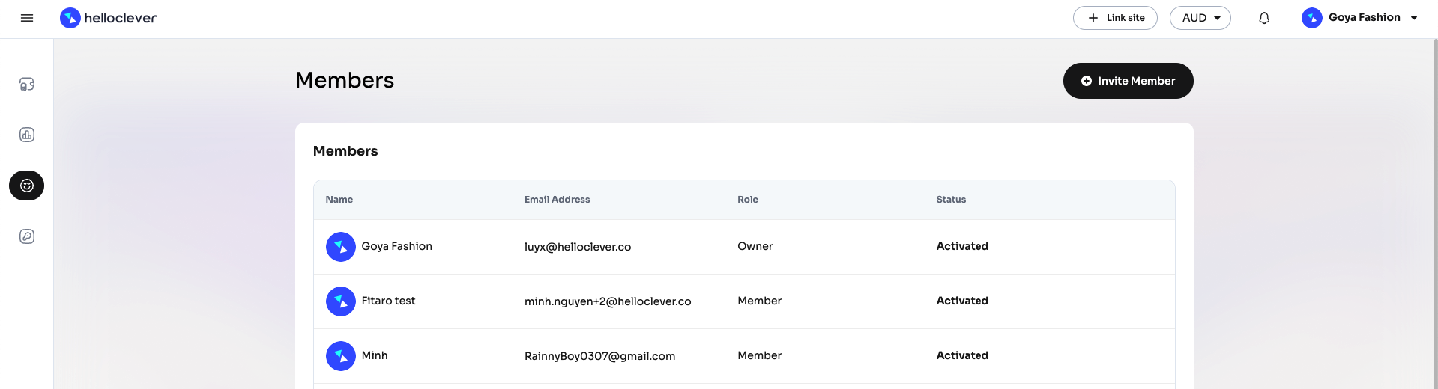Screen dimensions: 1438x389
Task: Click the avatar beside Fitaro test
Action: coord(340,301)
